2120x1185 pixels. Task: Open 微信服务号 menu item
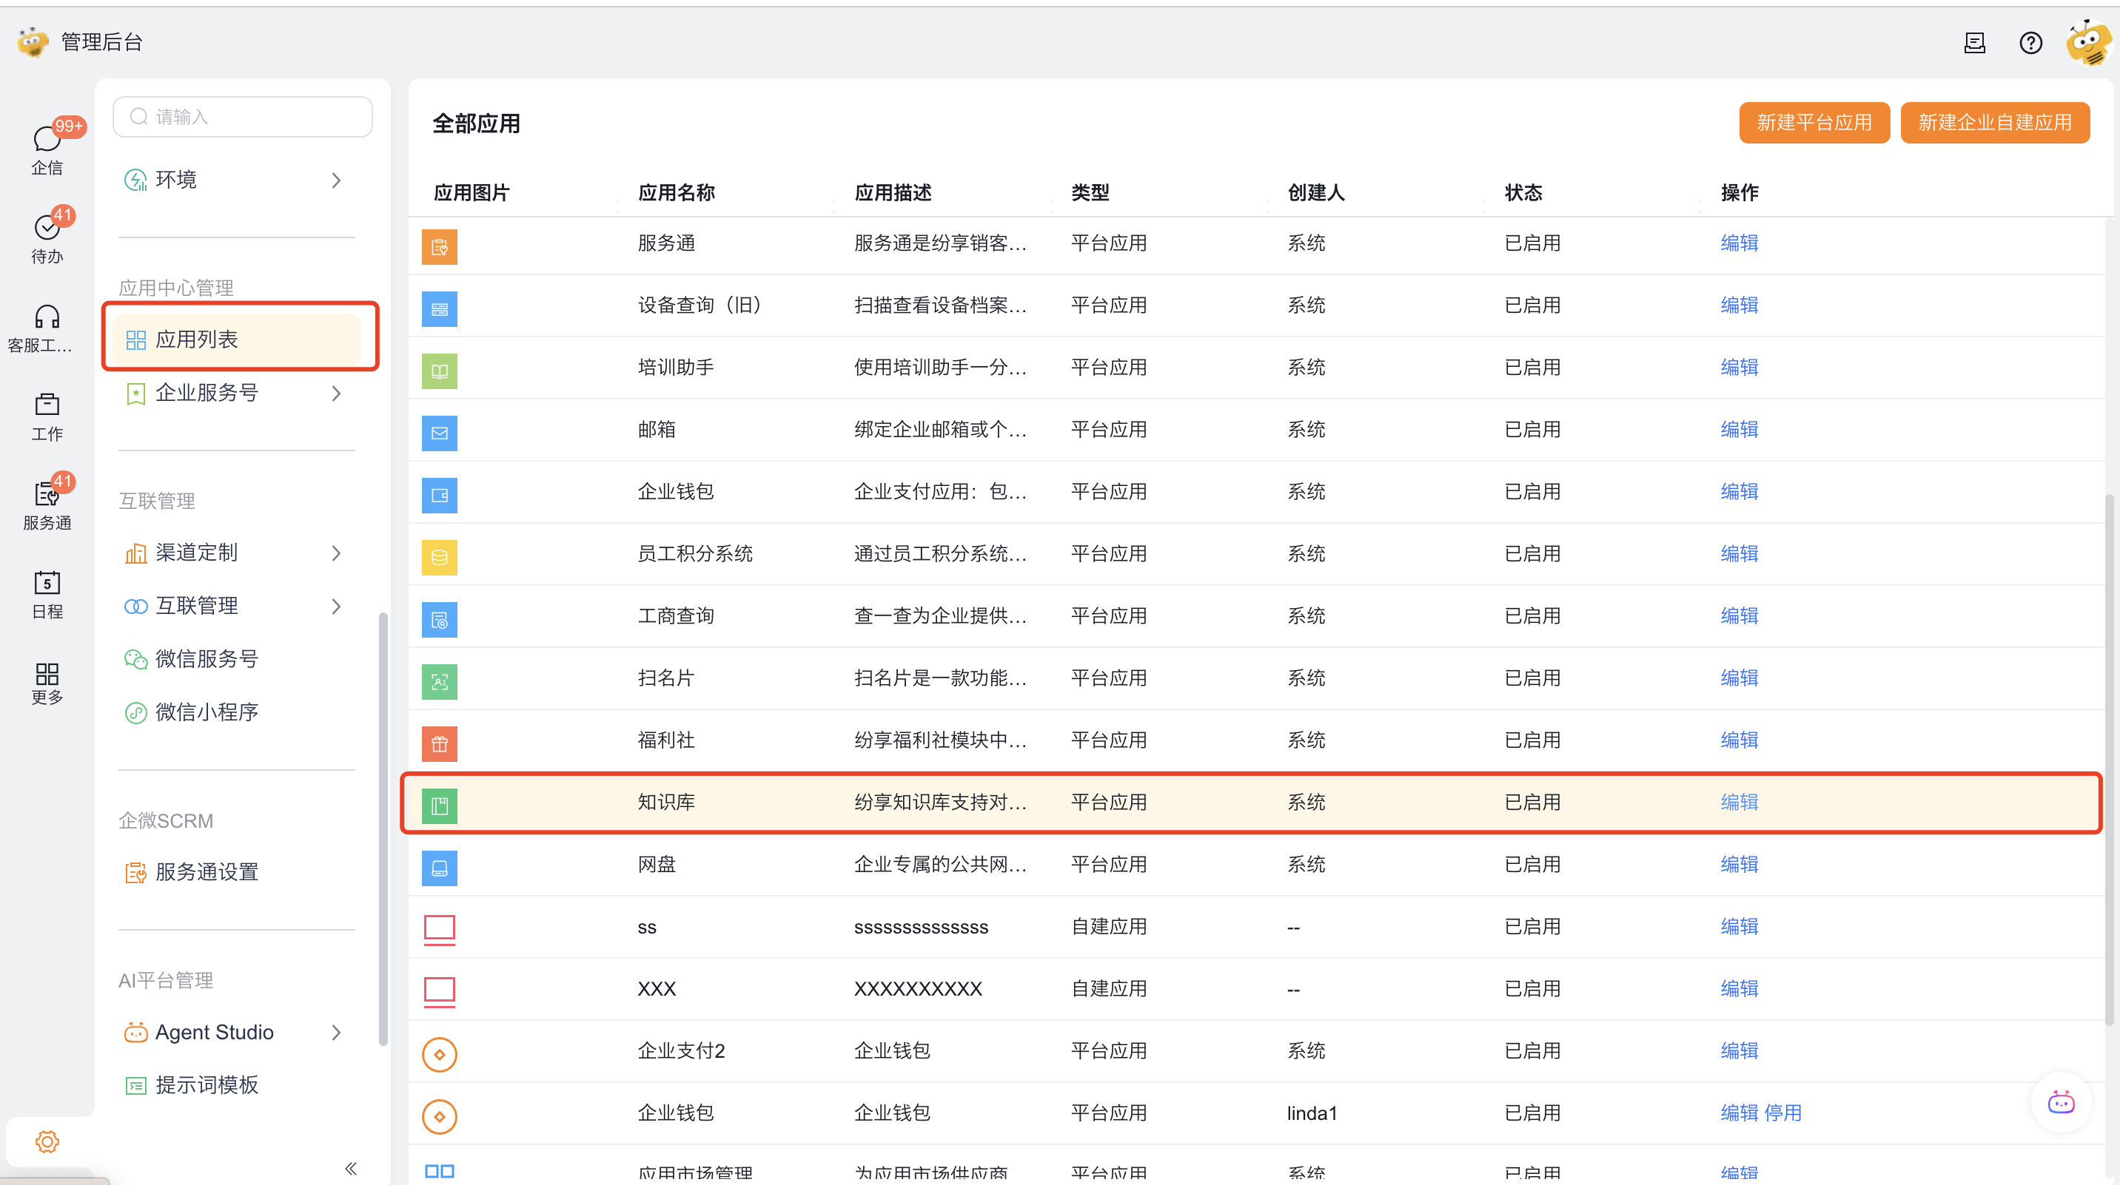pos(206,658)
